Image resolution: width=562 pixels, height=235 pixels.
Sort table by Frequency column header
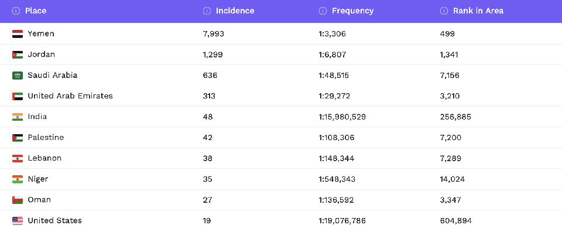[352, 11]
